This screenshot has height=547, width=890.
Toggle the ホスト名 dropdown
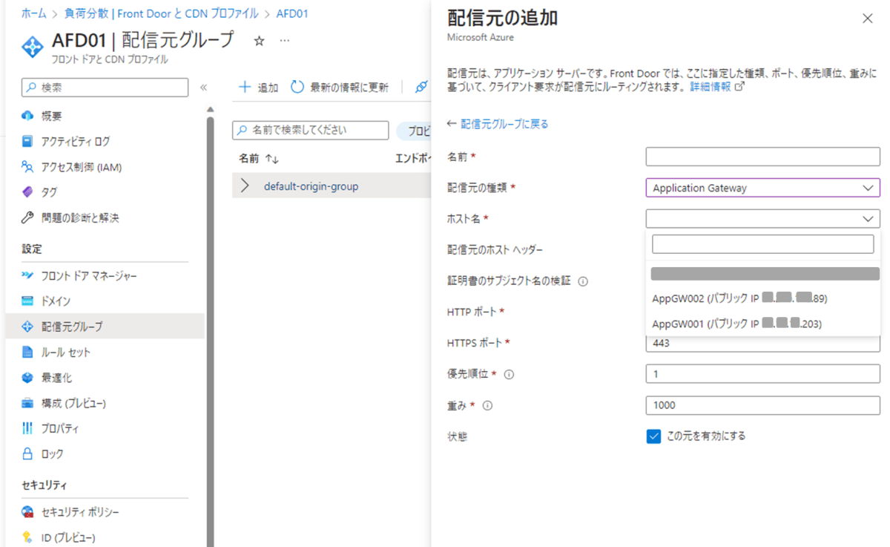tap(762, 219)
